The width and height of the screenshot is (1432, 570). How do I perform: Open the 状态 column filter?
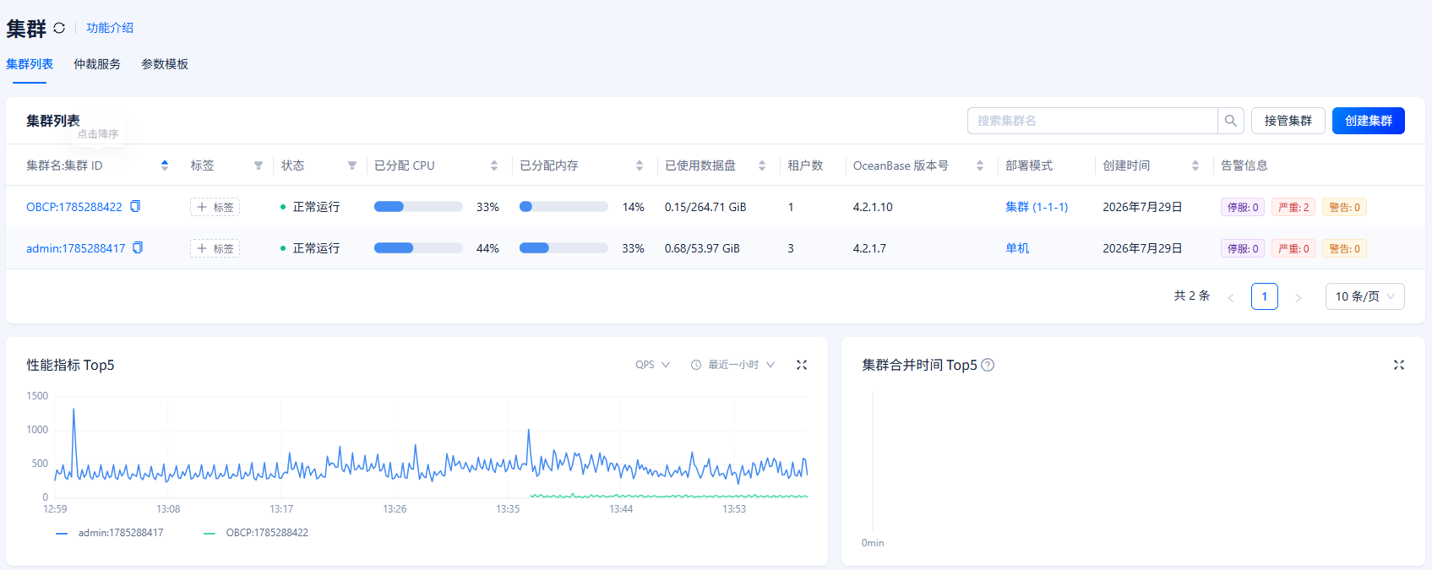coord(352,166)
